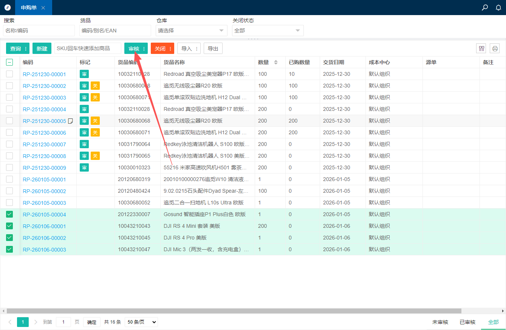
Task: Click the column layout settings icon
Action: point(481,48)
